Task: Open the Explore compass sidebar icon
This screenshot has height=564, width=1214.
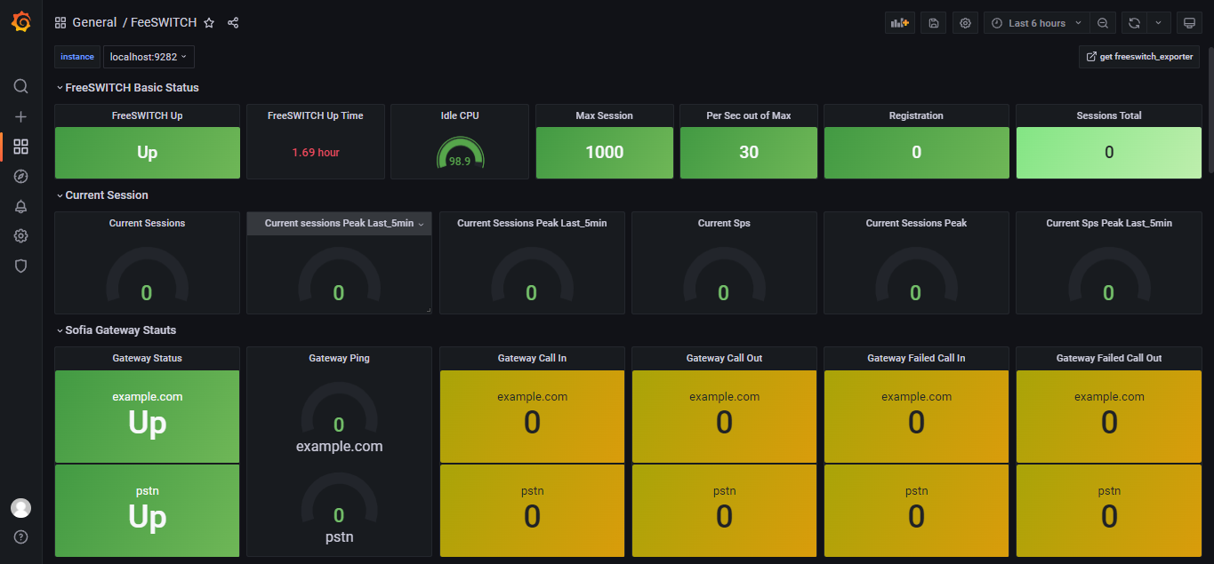Action: click(x=21, y=177)
